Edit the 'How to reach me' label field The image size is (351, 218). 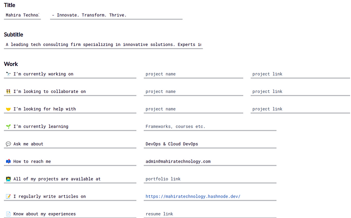click(70, 161)
